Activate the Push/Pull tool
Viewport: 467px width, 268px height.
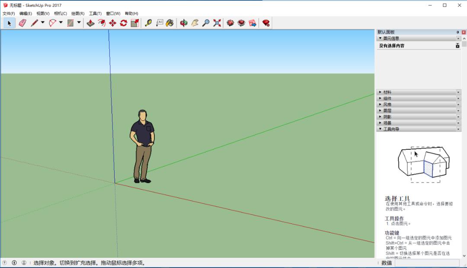tap(90, 23)
